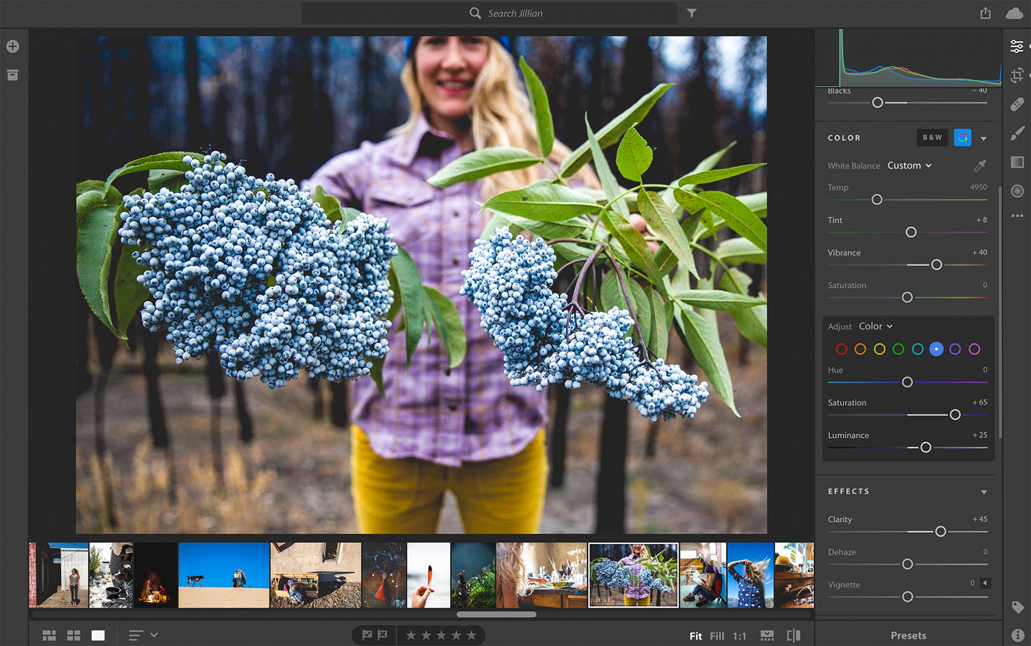
Task: Open the sort order dropdown
Action: point(143,635)
